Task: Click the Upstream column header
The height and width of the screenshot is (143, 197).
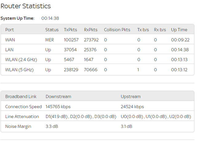Action: [x=131, y=97]
